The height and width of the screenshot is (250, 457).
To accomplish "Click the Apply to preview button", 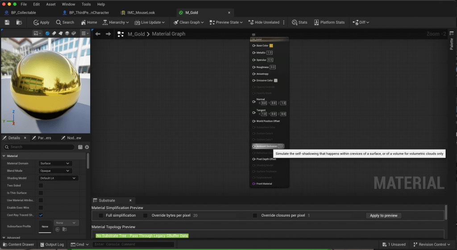I will pyautogui.click(x=383, y=215).
